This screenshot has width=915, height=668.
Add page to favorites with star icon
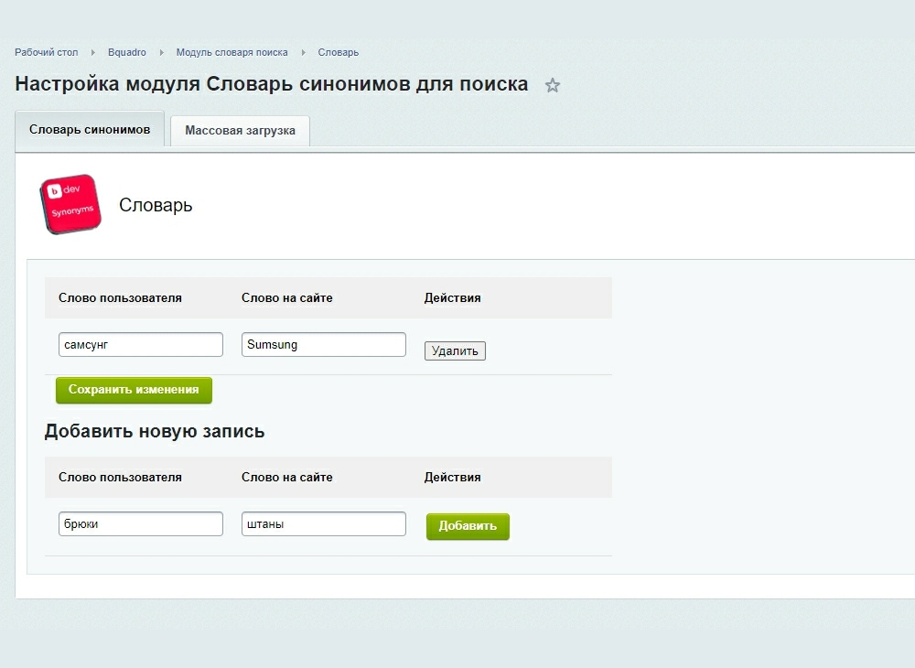tap(552, 86)
